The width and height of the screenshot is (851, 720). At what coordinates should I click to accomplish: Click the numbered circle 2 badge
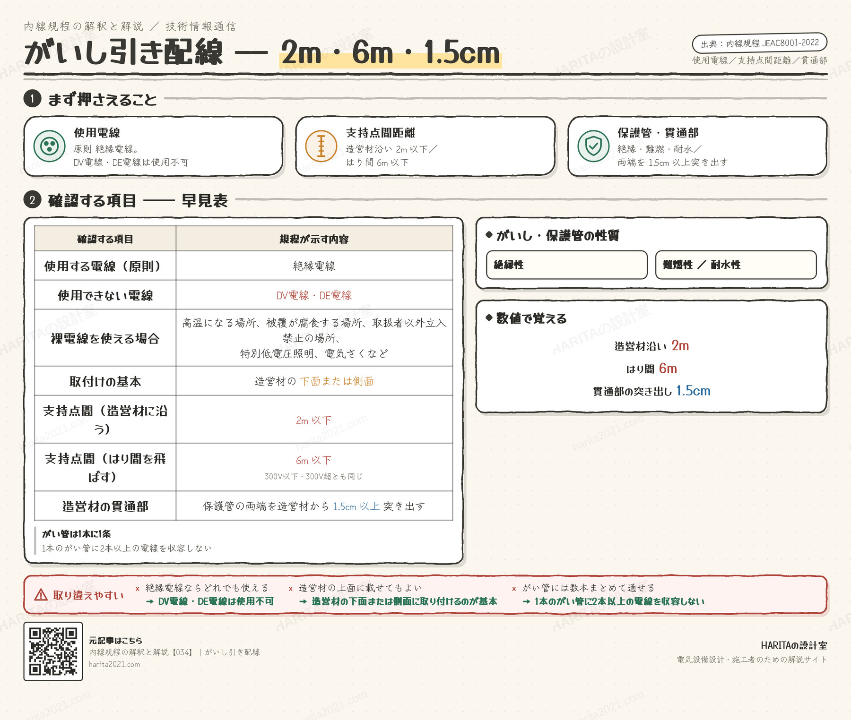pyautogui.click(x=32, y=200)
